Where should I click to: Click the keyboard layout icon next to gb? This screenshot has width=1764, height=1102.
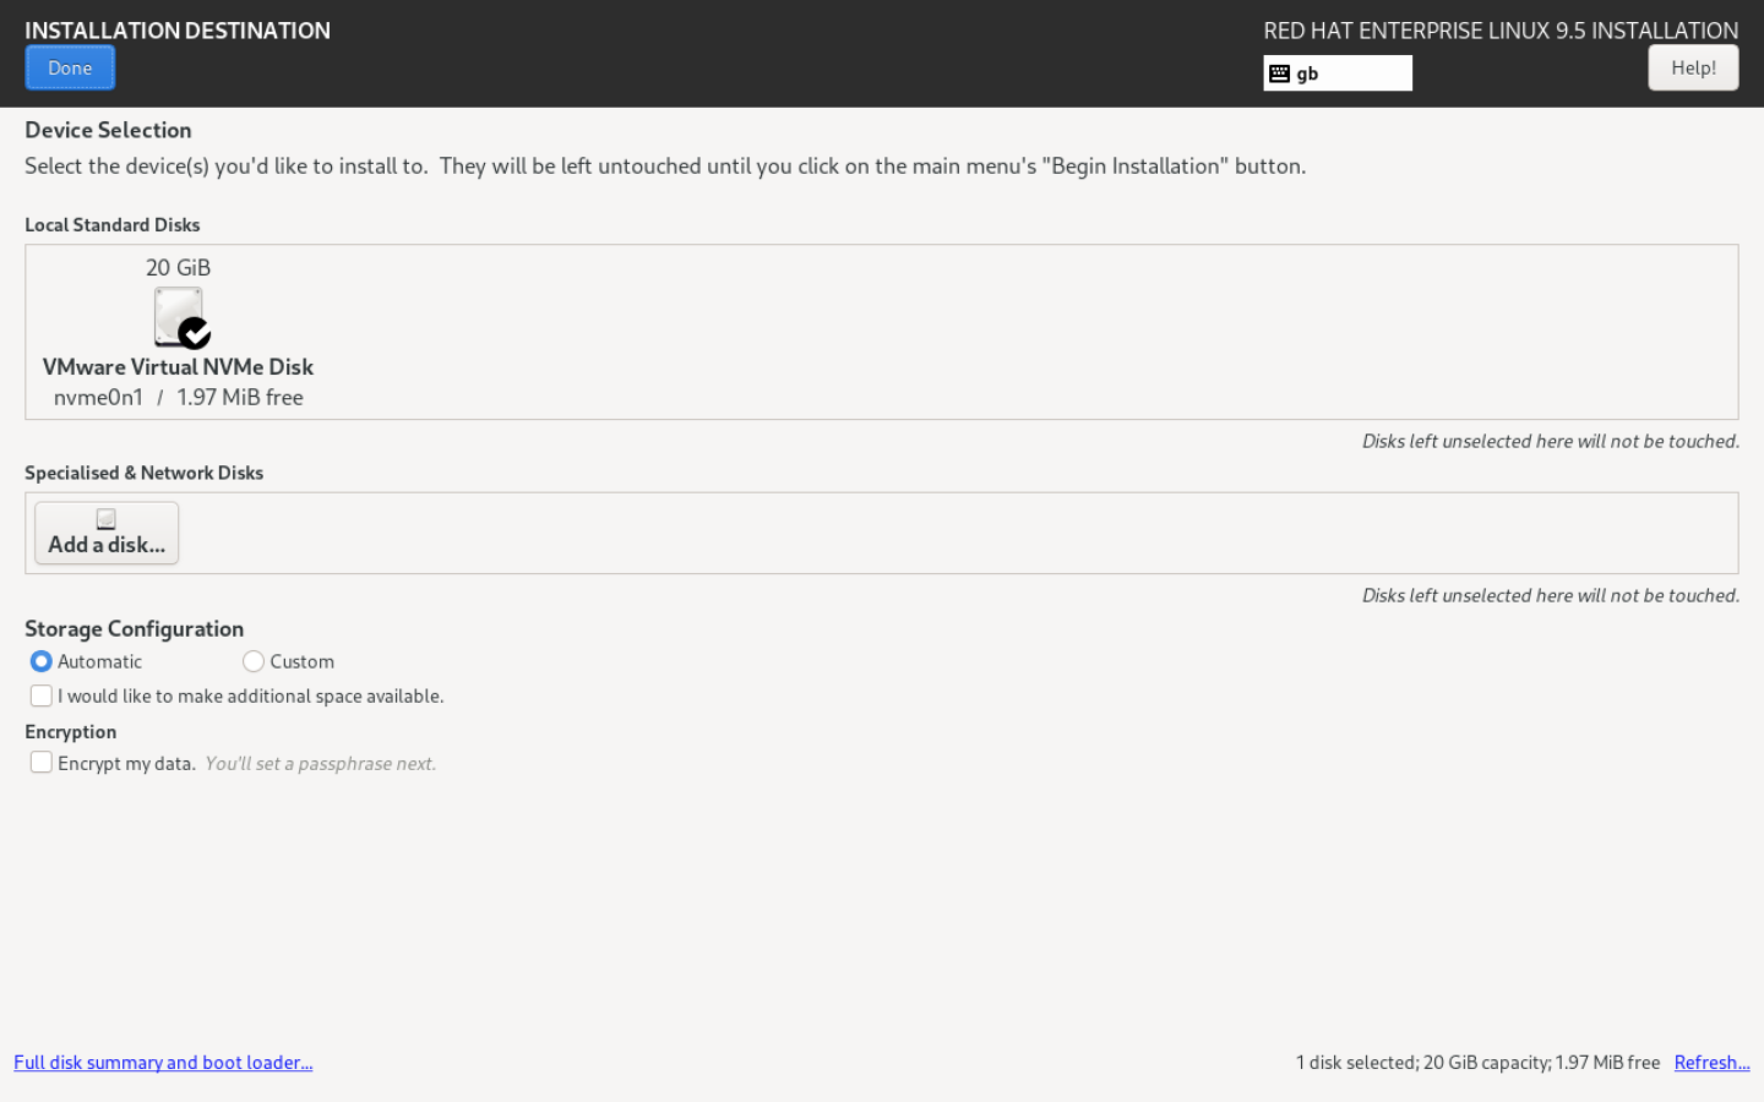point(1280,73)
